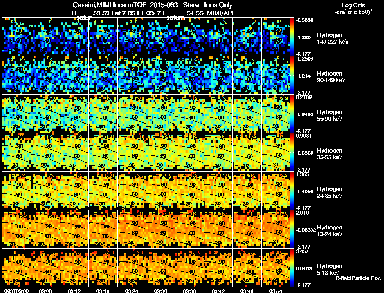The width and height of the screenshot is (384, 293).
Task: Click the 'Cassini/MIMI Inca mTOF 2015-063' title
Action: click(125, 5)
